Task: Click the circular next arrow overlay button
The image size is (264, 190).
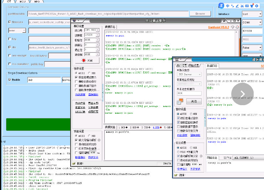Action: 242,93
